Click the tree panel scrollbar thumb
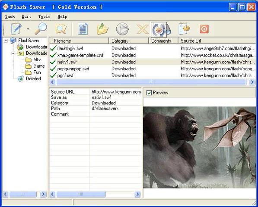 (x=23, y=194)
